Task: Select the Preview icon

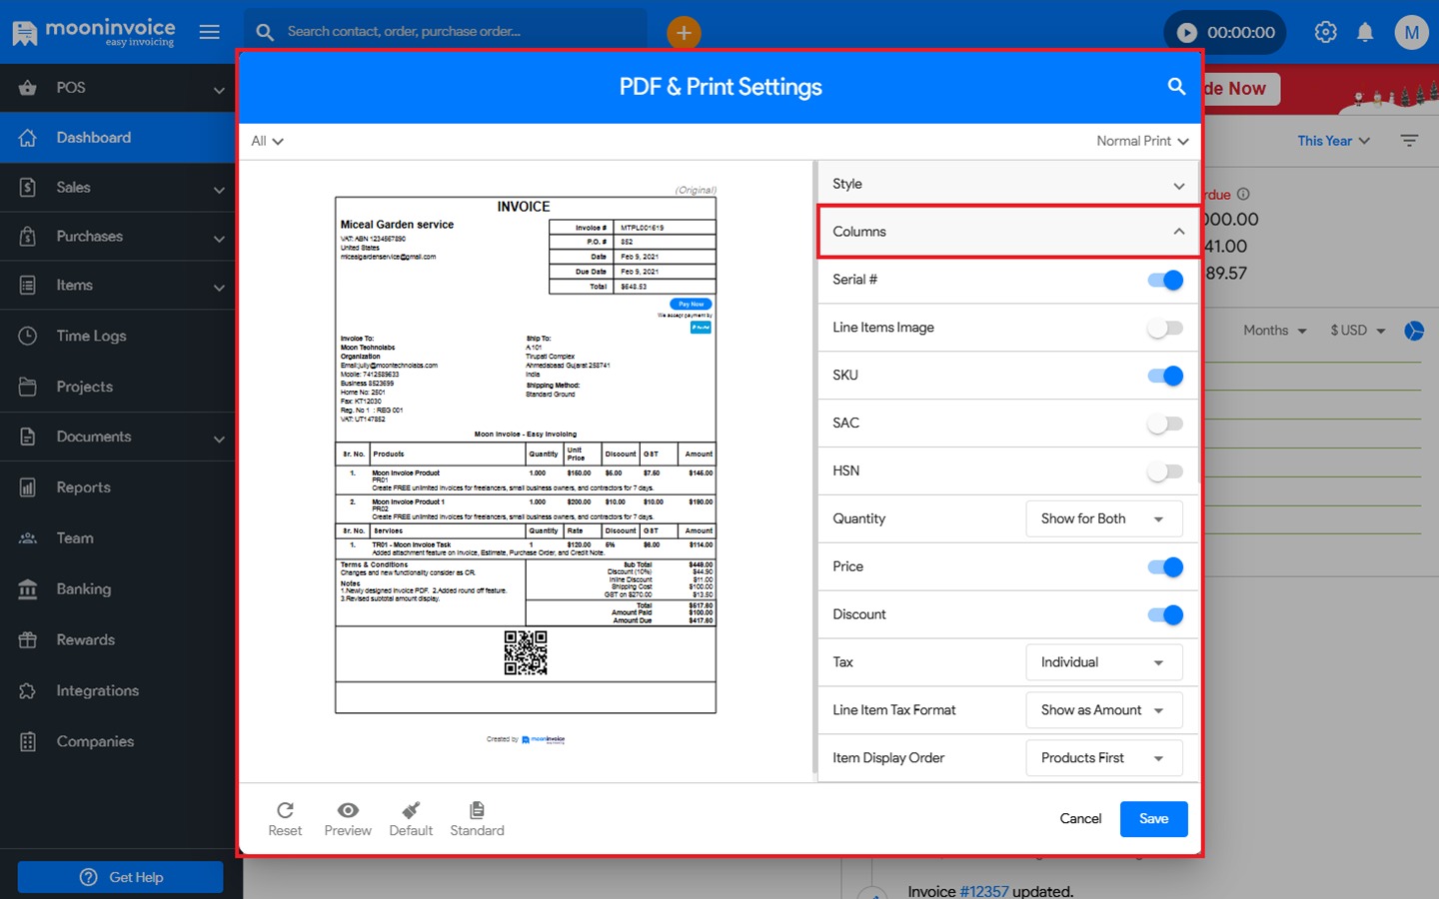Action: 347,816
